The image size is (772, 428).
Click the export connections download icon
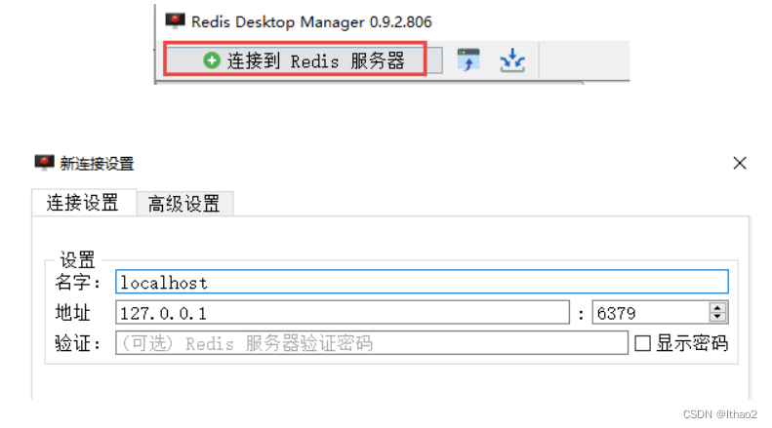(512, 60)
